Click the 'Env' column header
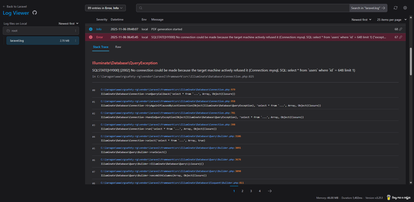The width and height of the screenshot is (414, 202). [x=144, y=20]
